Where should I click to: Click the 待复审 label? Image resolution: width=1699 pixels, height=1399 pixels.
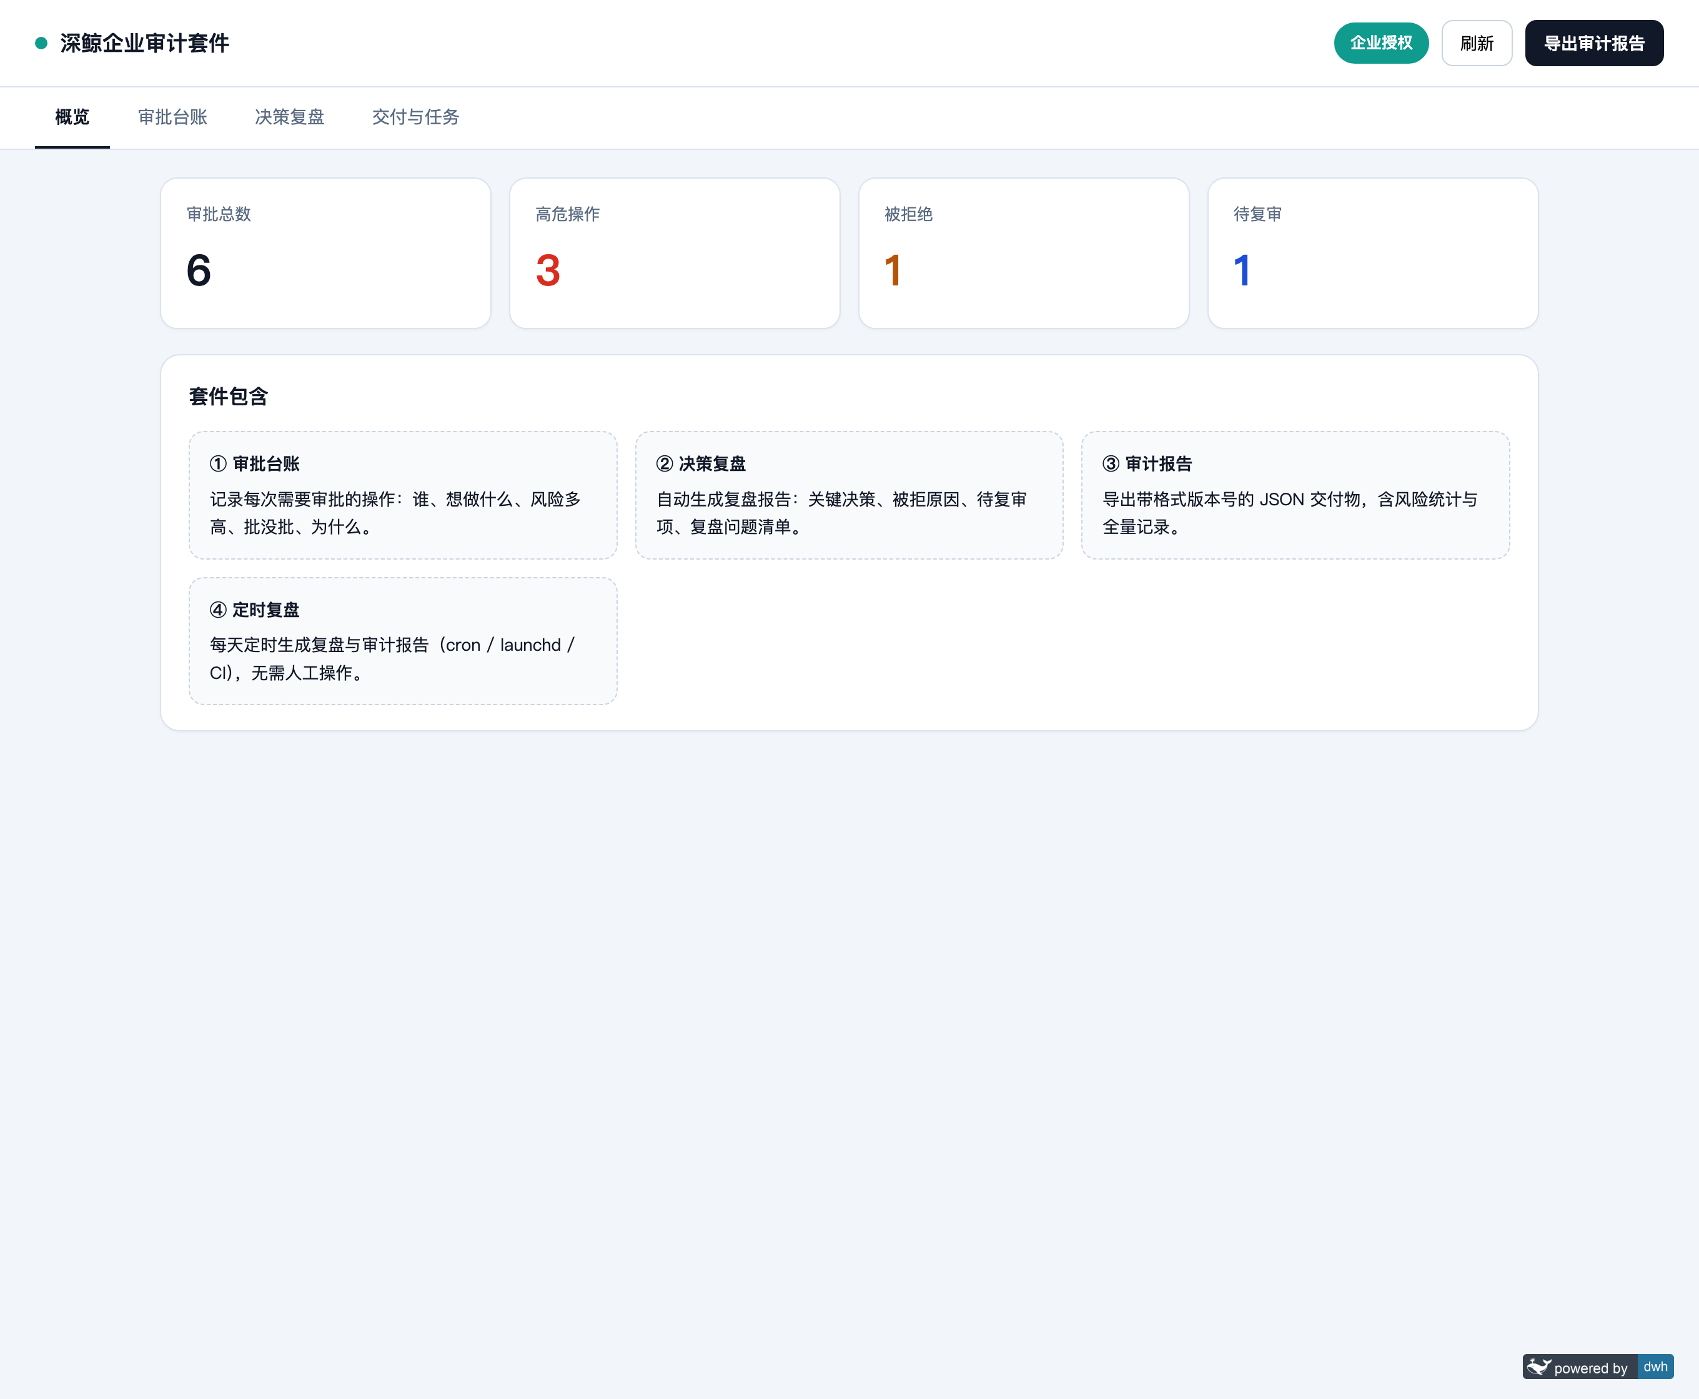pos(1257,214)
